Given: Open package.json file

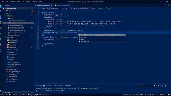Looking at the screenshot, I should click(13, 74).
